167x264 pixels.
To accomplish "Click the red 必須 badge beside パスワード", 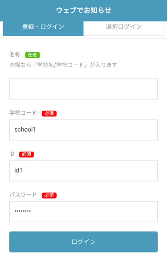I will (49, 195).
